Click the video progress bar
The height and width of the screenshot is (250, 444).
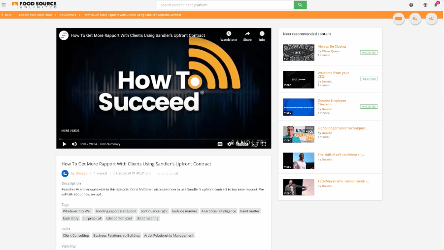coord(164,139)
